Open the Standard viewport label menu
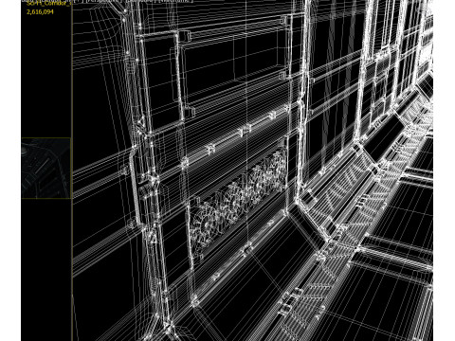This screenshot has width=455, height=341. (x=140, y=1)
